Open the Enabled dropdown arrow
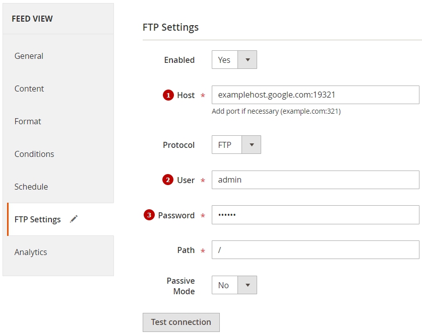 [248, 59]
